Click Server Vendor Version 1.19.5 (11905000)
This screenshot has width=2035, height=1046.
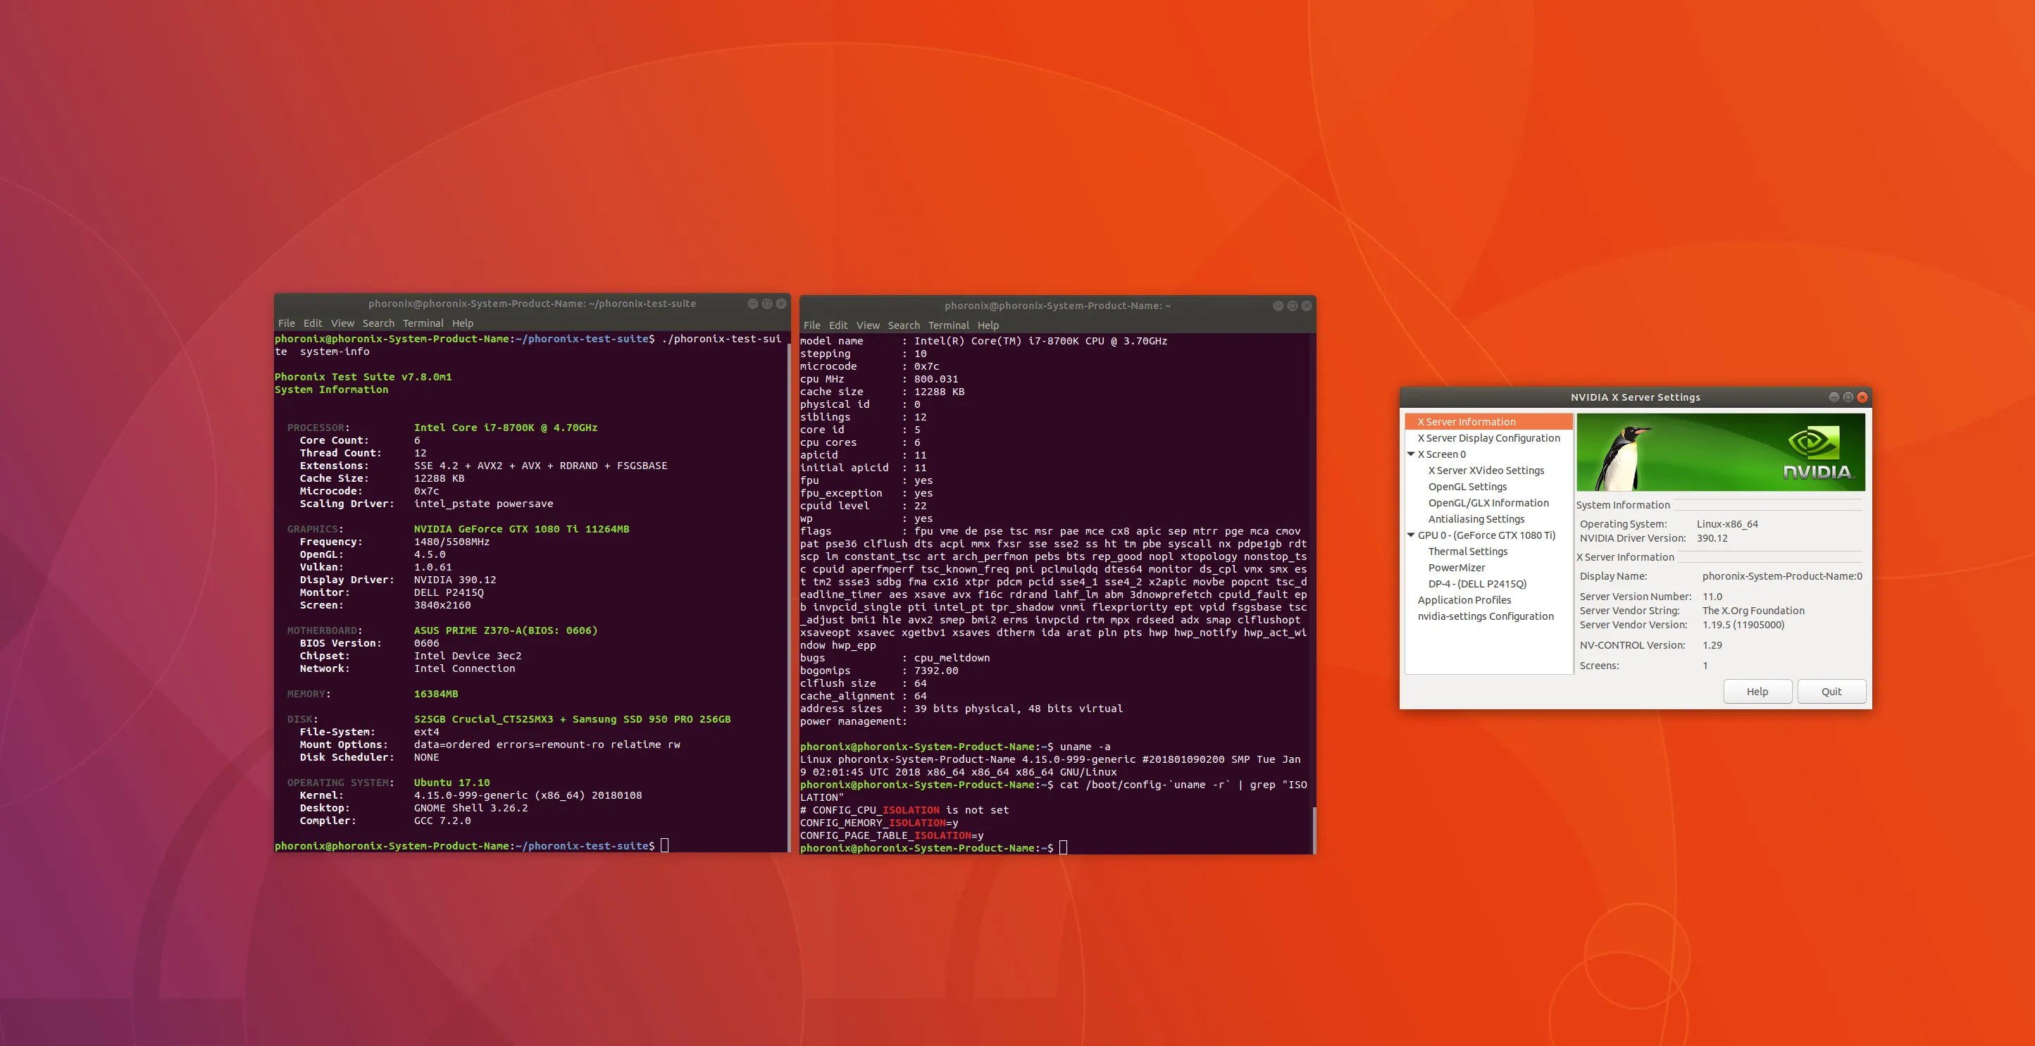[1743, 625]
